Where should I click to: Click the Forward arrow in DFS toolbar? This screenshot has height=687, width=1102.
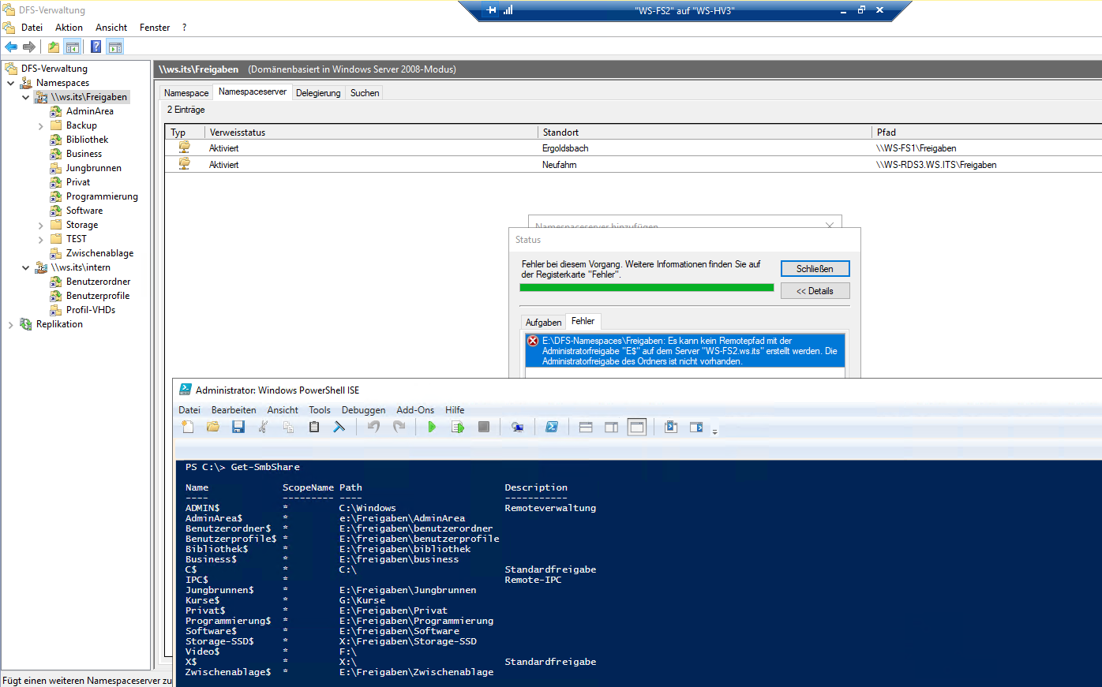(29, 47)
